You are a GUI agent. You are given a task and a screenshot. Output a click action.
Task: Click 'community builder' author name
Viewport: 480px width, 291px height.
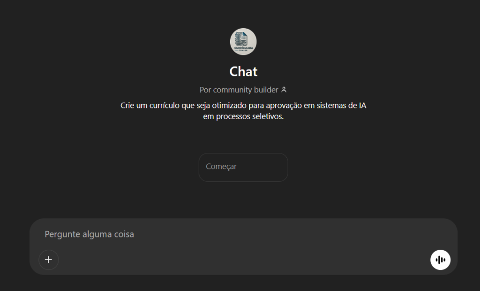246,90
